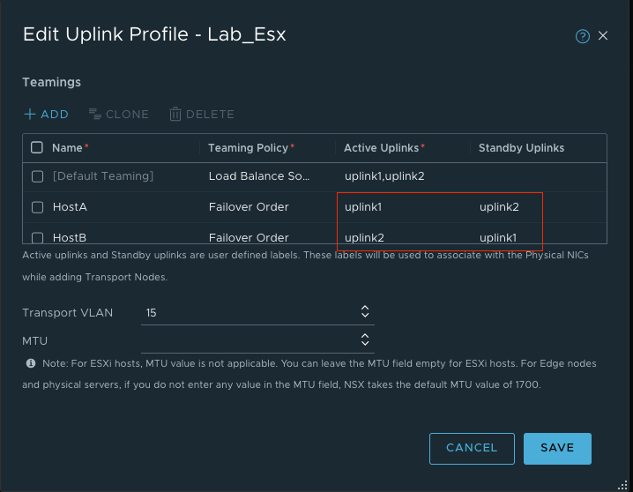Screen dimensions: 633x492
Task: Click the Standby Uplinks column header
Action: tap(521, 147)
